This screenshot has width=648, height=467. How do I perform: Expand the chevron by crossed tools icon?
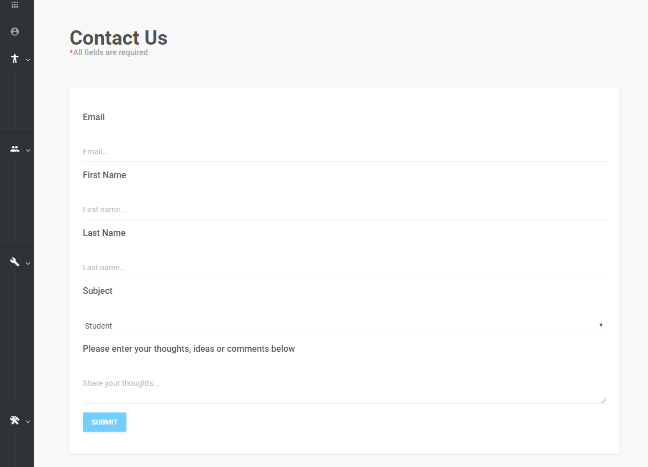click(x=28, y=422)
